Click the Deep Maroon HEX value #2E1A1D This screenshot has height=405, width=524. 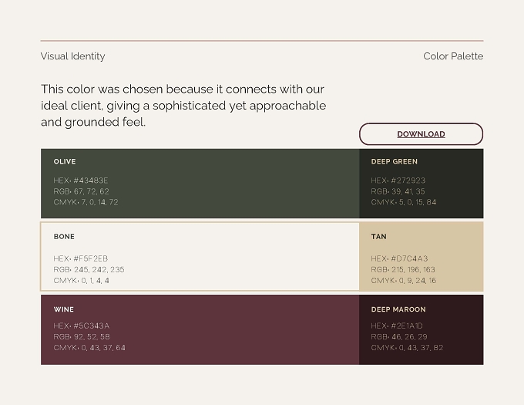(x=407, y=326)
